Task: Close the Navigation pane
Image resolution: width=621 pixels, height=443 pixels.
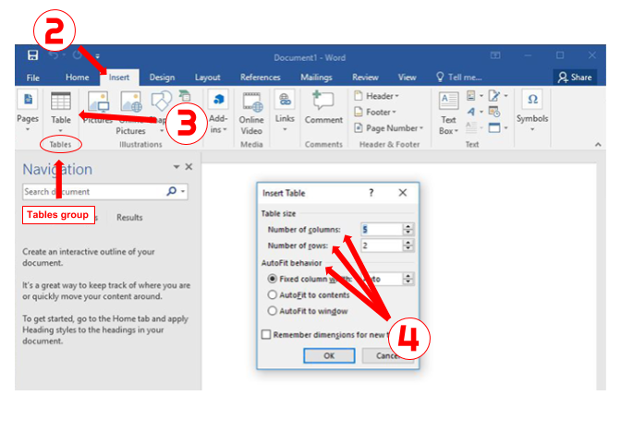Action: point(189,167)
